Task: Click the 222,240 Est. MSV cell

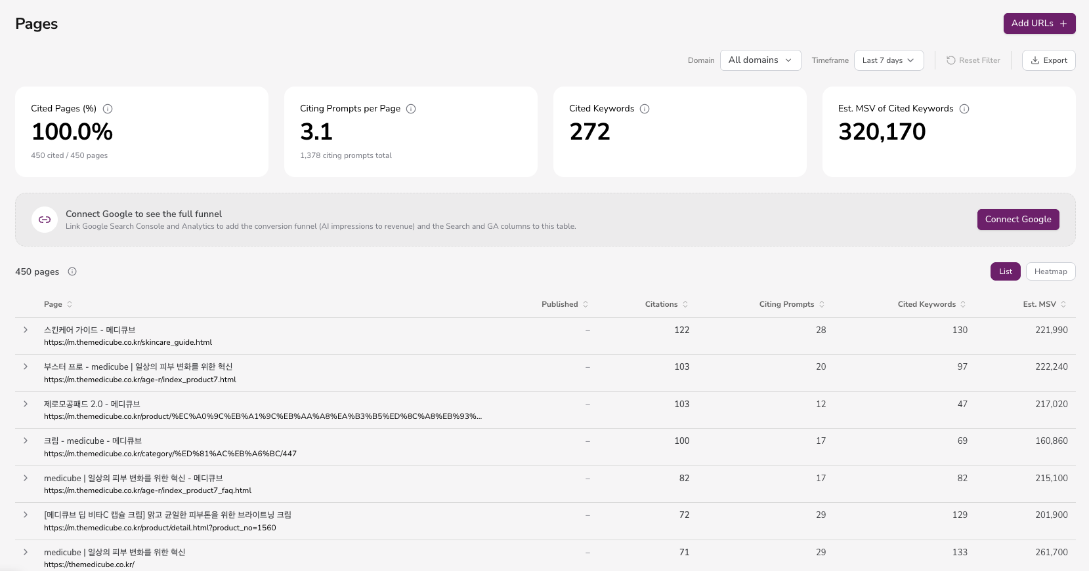Action: [1052, 366]
